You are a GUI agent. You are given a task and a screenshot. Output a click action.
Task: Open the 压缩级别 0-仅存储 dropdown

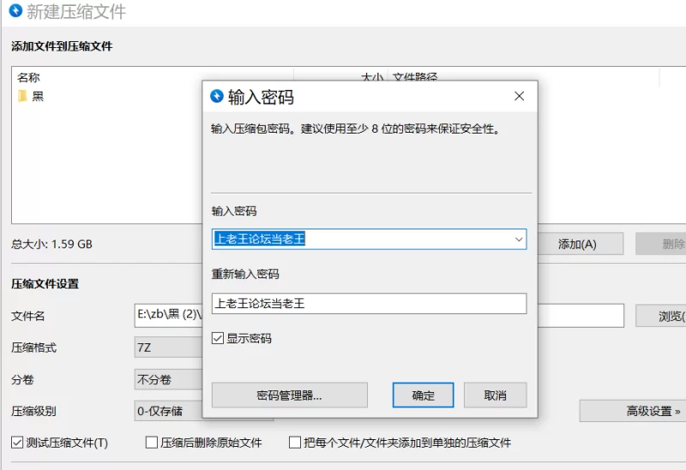point(167,411)
